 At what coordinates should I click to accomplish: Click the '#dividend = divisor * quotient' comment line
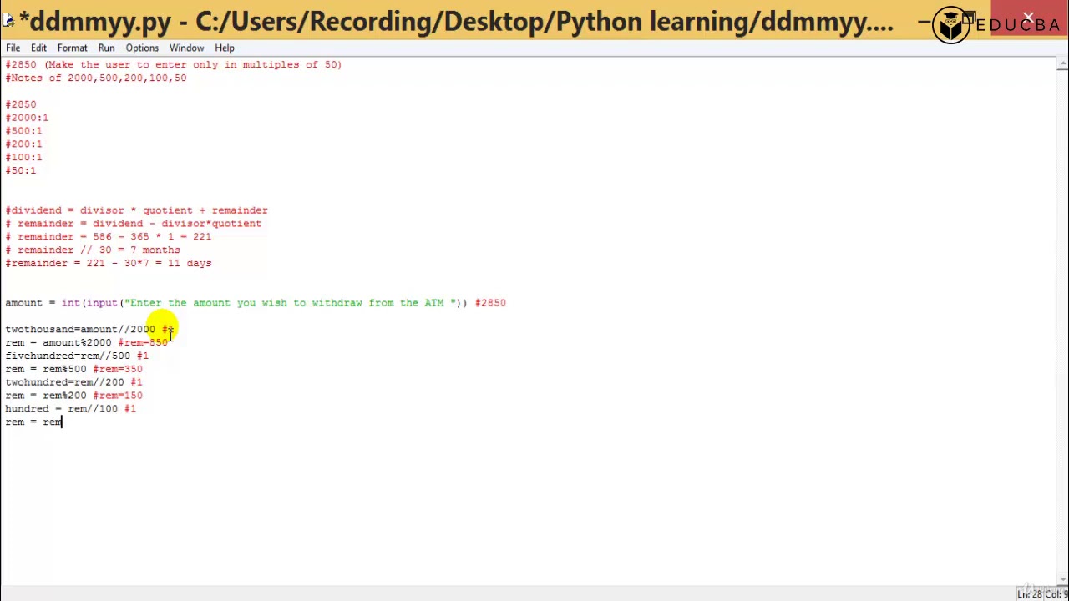tap(136, 210)
